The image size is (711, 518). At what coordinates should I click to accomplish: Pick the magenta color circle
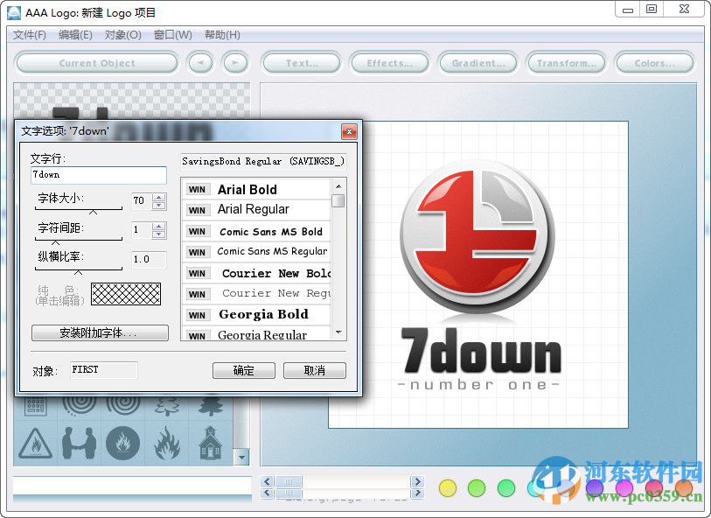624,488
